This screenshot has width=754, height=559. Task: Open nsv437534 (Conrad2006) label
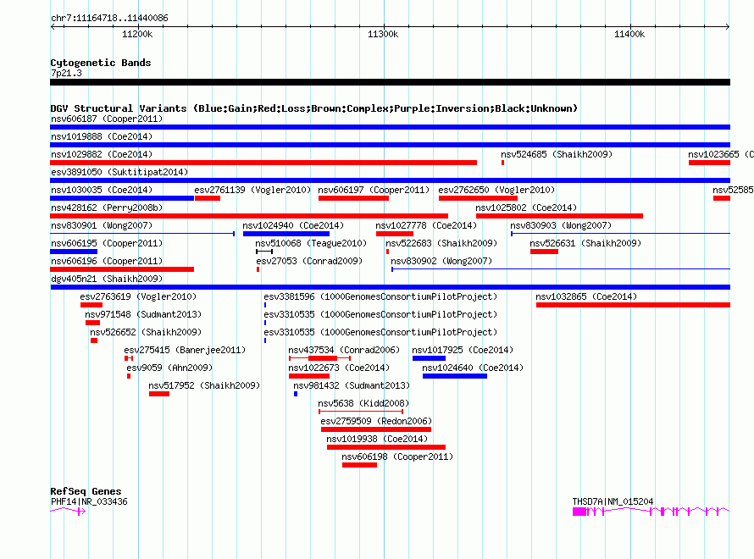pos(344,350)
